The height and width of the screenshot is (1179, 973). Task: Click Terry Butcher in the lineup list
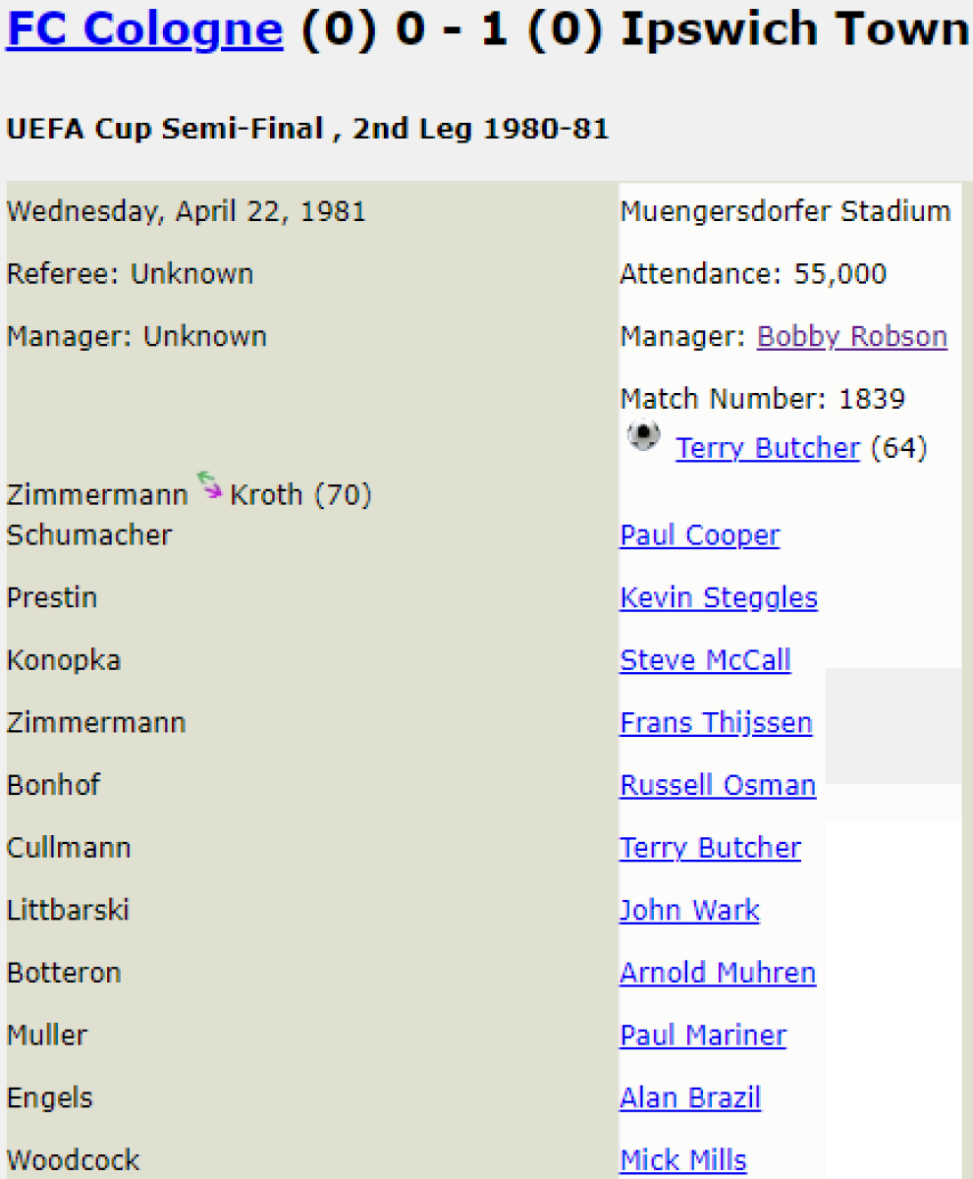point(710,848)
